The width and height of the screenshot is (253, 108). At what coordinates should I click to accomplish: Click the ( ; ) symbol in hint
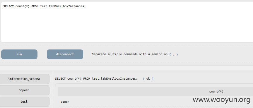(x=174, y=54)
